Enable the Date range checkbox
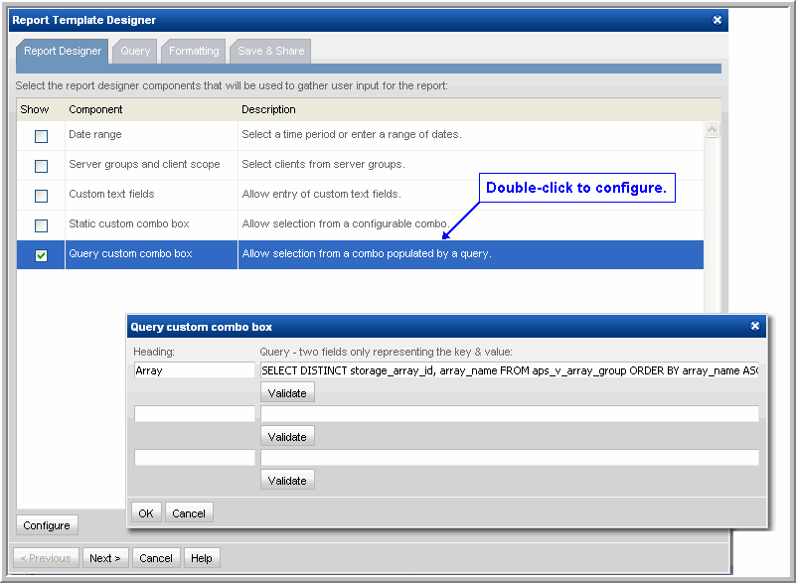Viewport: 796px width, 583px height. coord(41,136)
